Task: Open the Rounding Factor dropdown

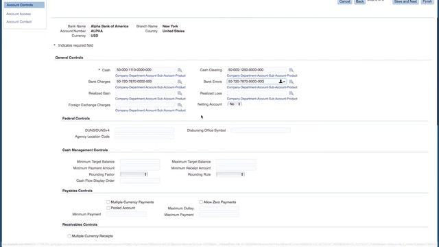Action: tap(134, 174)
